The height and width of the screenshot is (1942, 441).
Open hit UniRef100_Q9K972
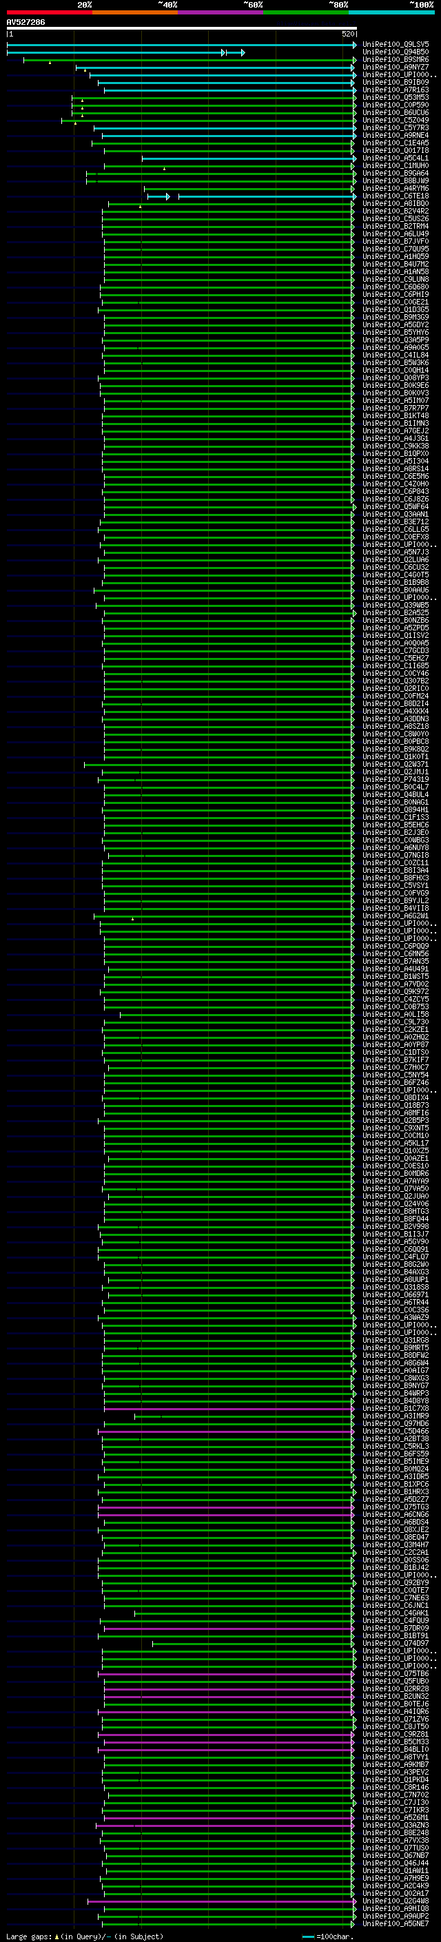coord(395,991)
